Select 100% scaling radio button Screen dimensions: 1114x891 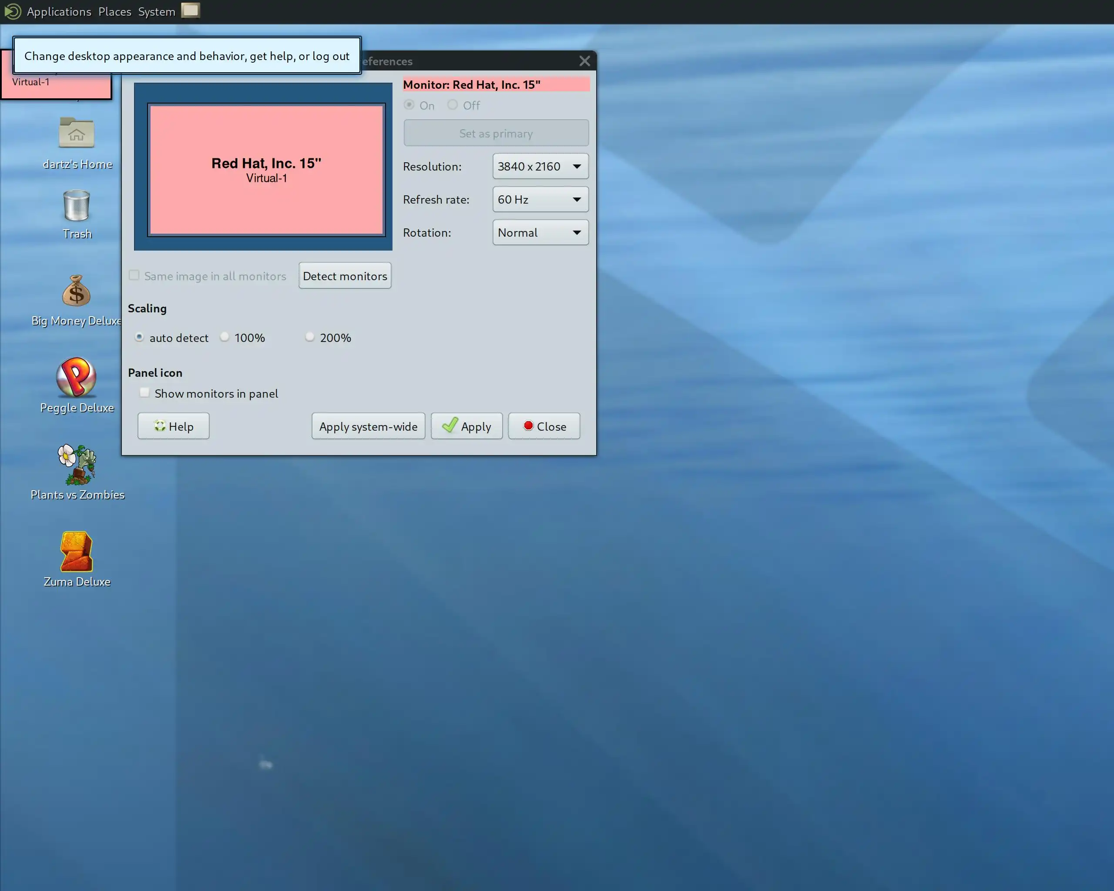click(x=225, y=337)
